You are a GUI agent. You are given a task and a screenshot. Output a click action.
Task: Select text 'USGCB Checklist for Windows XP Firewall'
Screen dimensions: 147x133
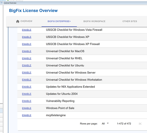[x=73, y=44]
